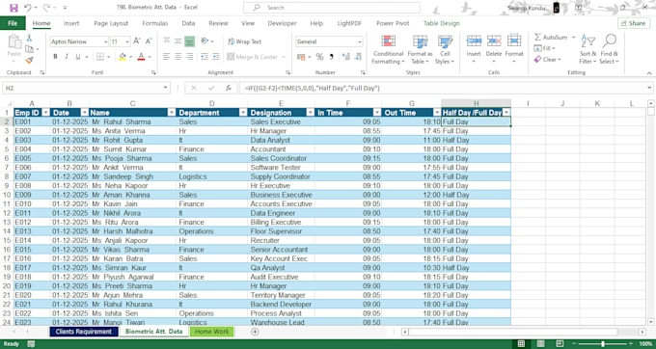Click the Decrease Indent icon
The width and height of the screenshot is (656, 349).
click(205, 57)
